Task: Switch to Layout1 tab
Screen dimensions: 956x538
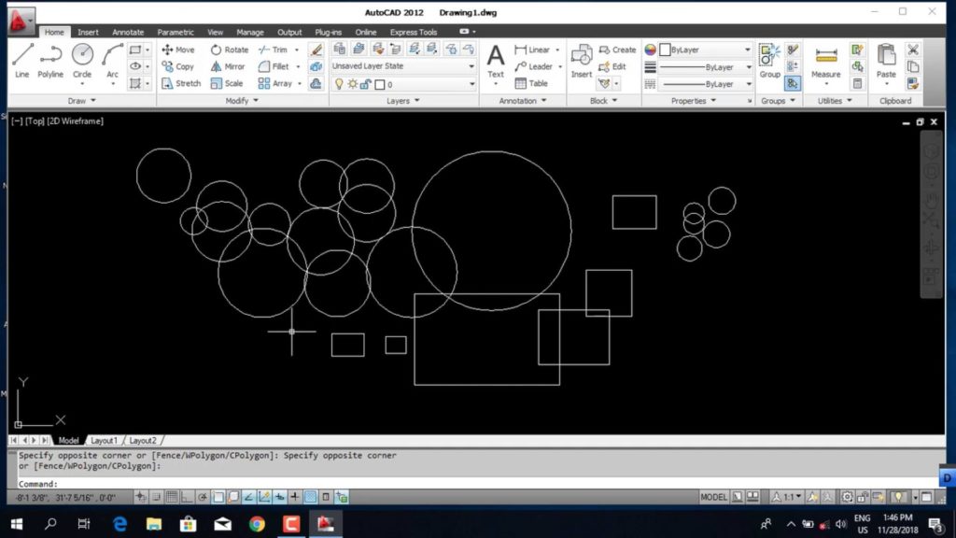Action: click(x=104, y=441)
